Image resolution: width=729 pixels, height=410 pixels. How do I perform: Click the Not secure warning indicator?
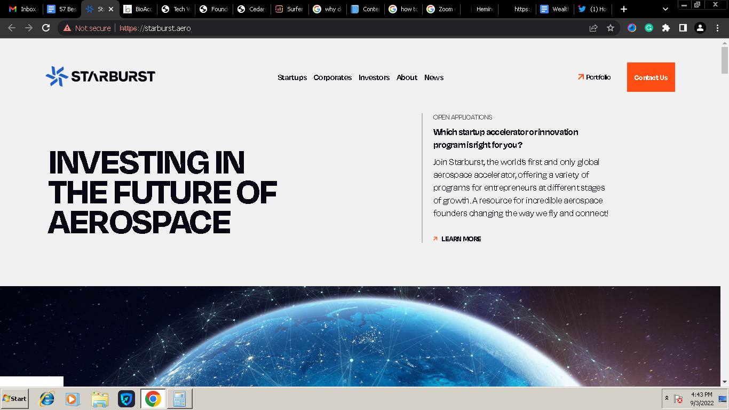pyautogui.click(x=87, y=28)
